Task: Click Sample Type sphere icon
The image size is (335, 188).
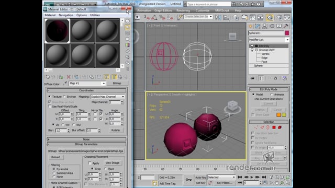Action: pyautogui.click(x=128, y=21)
